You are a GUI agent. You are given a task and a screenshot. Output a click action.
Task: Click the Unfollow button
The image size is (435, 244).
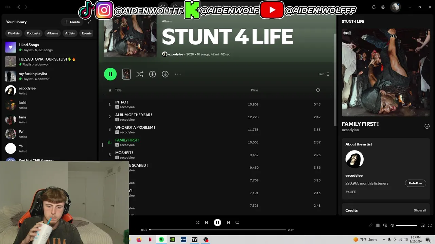click(x=415, y=183)
